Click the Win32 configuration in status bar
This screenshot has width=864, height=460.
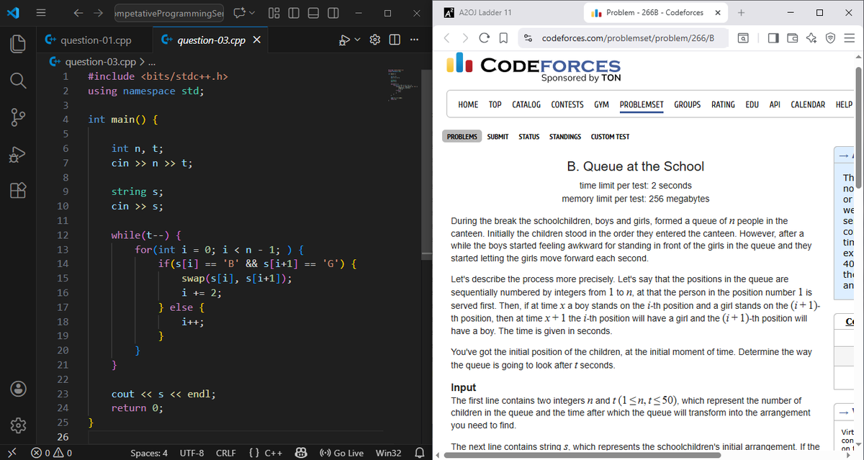point(388,453)
